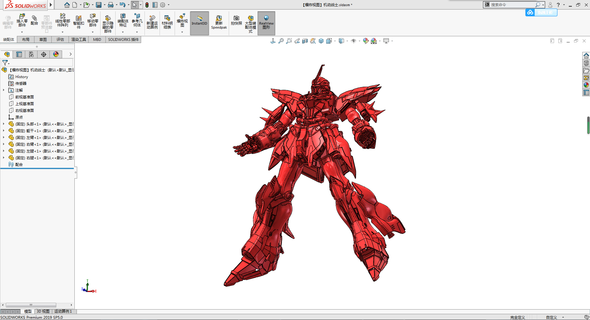Open the Appearances color wheel in task pane

tap(586, 85)
